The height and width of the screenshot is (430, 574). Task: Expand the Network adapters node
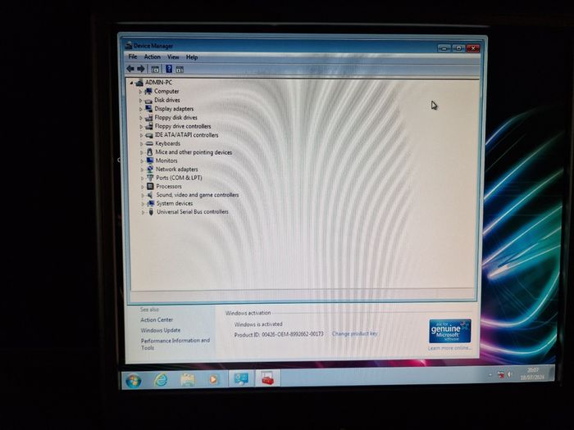pyautogui.click(x=143, y=170)
